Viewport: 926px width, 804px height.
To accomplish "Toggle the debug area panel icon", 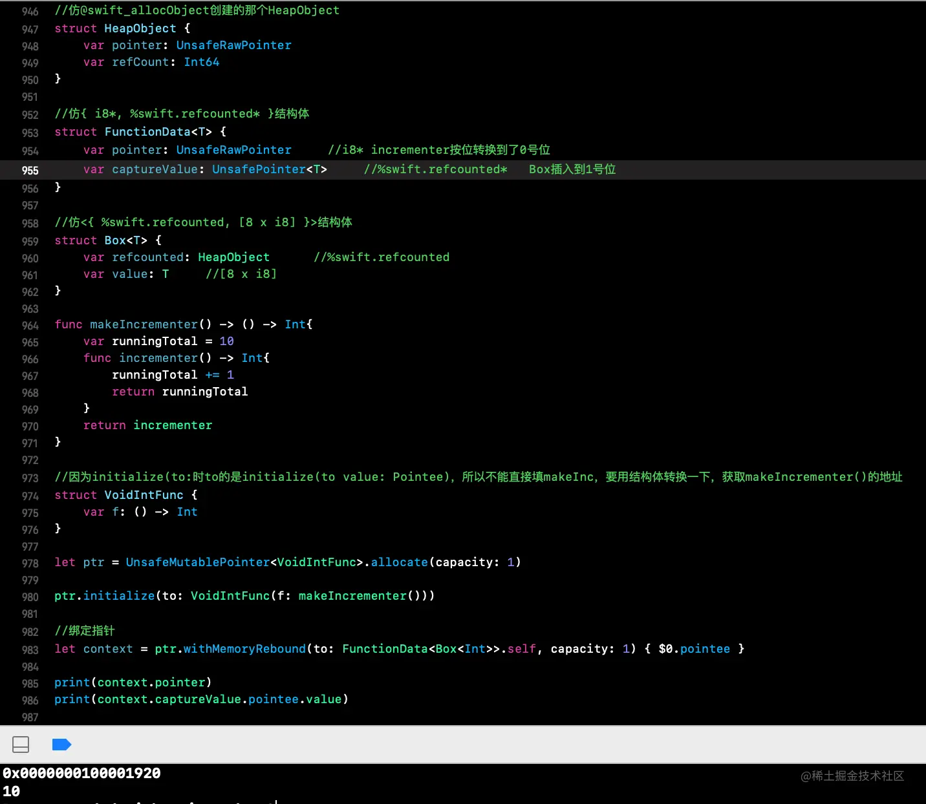I will (x=21, y=745).
